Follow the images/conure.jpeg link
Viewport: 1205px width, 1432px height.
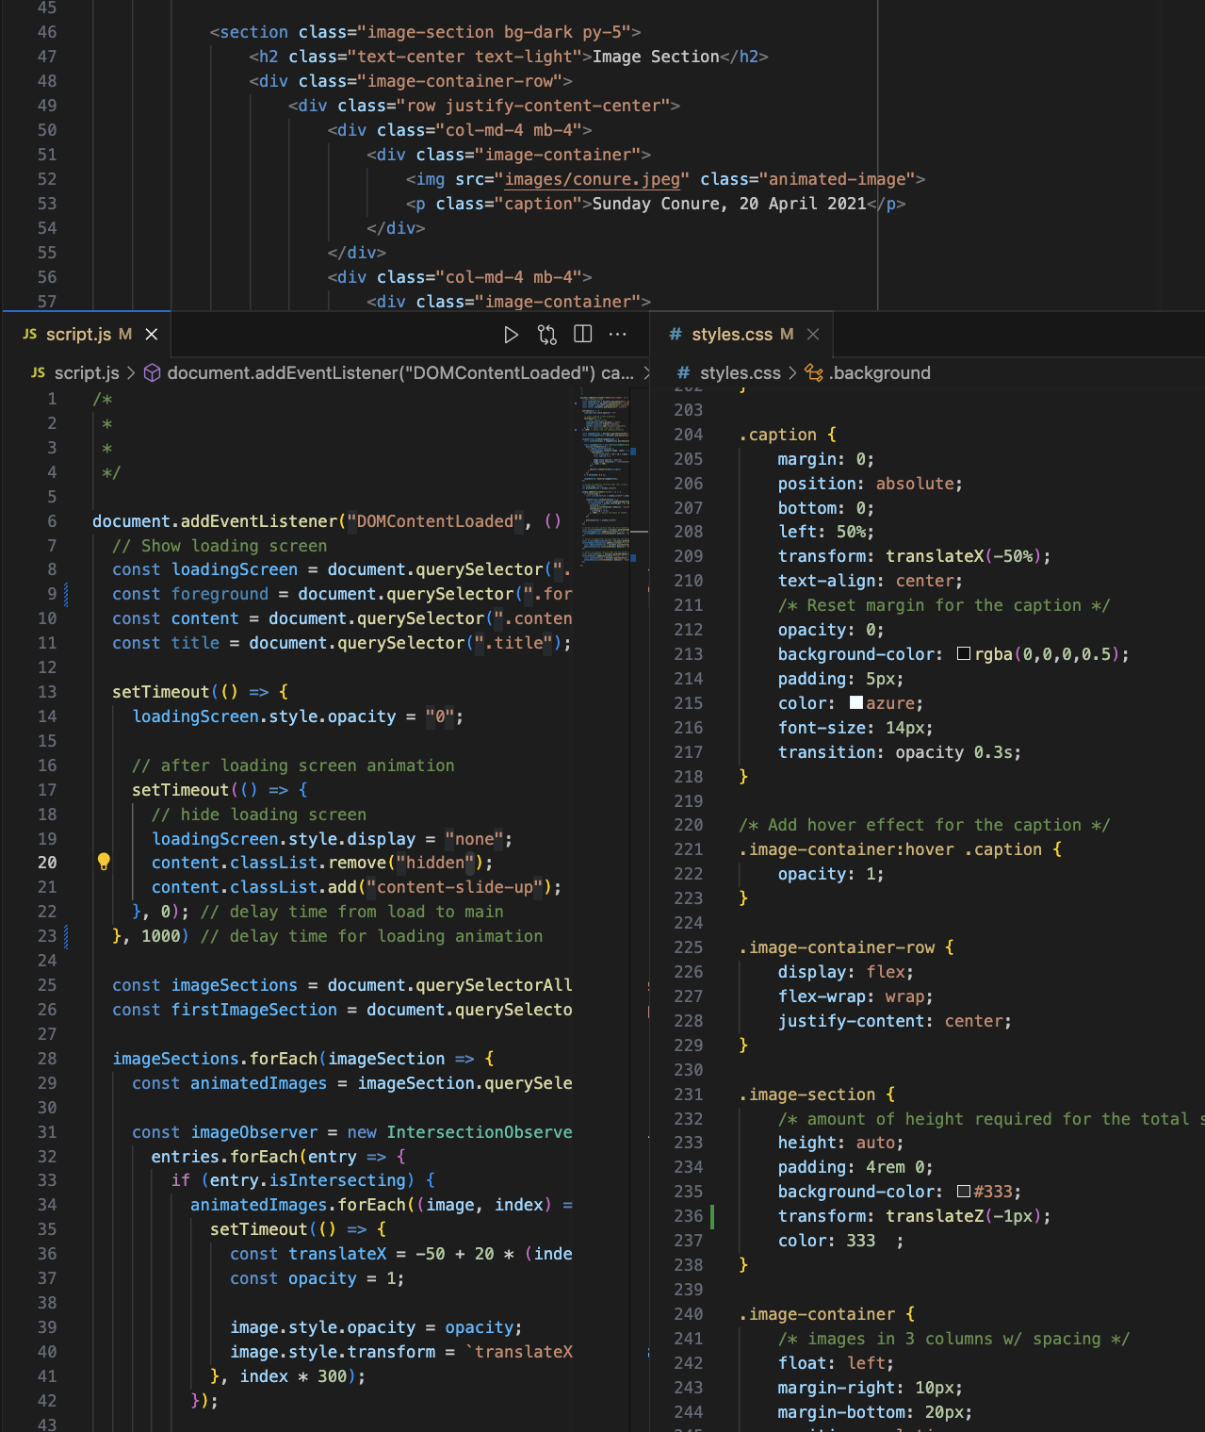592,179
